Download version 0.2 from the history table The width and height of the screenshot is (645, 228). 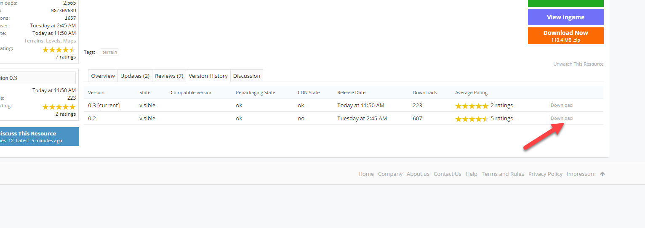(561, 118)
